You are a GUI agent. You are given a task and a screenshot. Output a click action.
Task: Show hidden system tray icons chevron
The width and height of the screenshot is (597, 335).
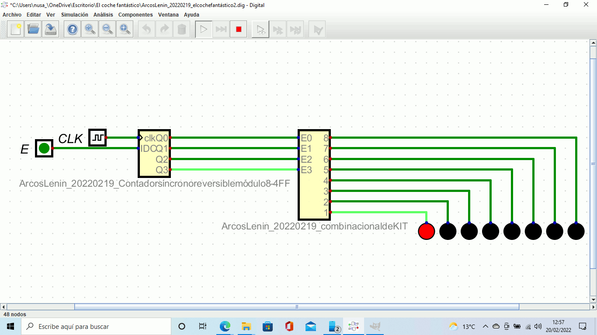click(485, 326)
